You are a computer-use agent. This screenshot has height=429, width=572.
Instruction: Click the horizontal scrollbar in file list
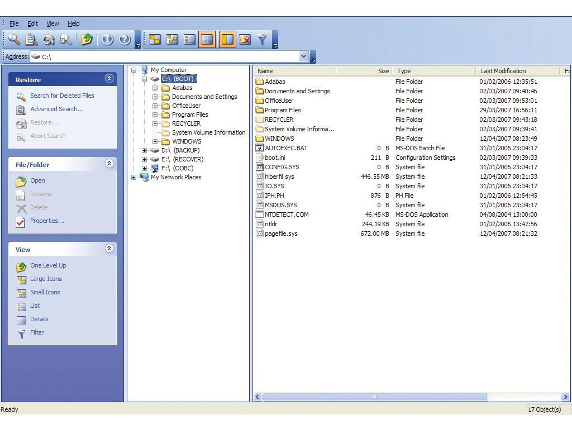tap(374, 397)
